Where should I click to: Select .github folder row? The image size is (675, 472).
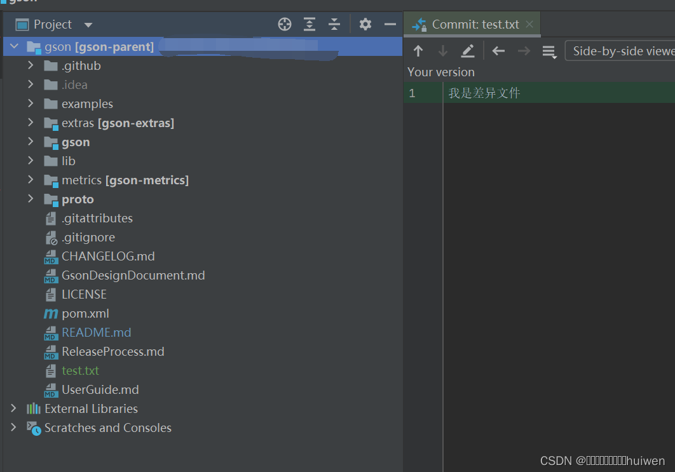tap(203, 66)
